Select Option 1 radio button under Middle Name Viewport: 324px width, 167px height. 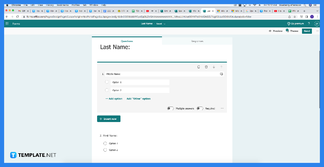tap(107, 82)
